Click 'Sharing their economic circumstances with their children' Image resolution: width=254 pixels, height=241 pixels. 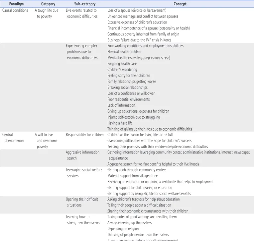click(x=148, y=211)
